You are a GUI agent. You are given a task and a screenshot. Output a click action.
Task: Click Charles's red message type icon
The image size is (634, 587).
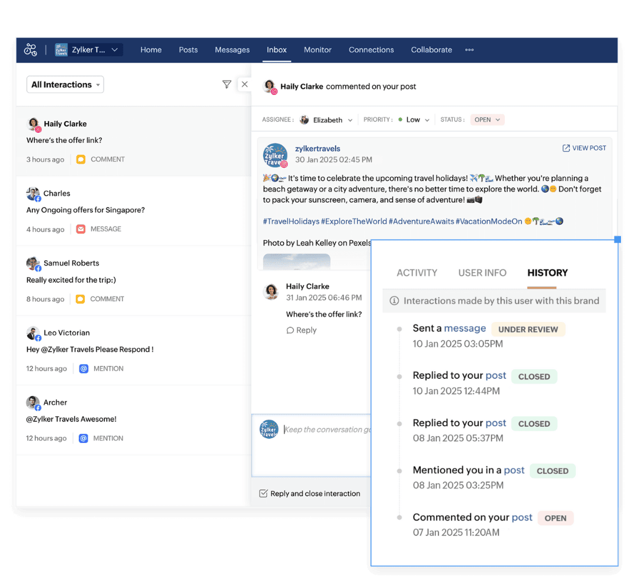tap(81, 229)
